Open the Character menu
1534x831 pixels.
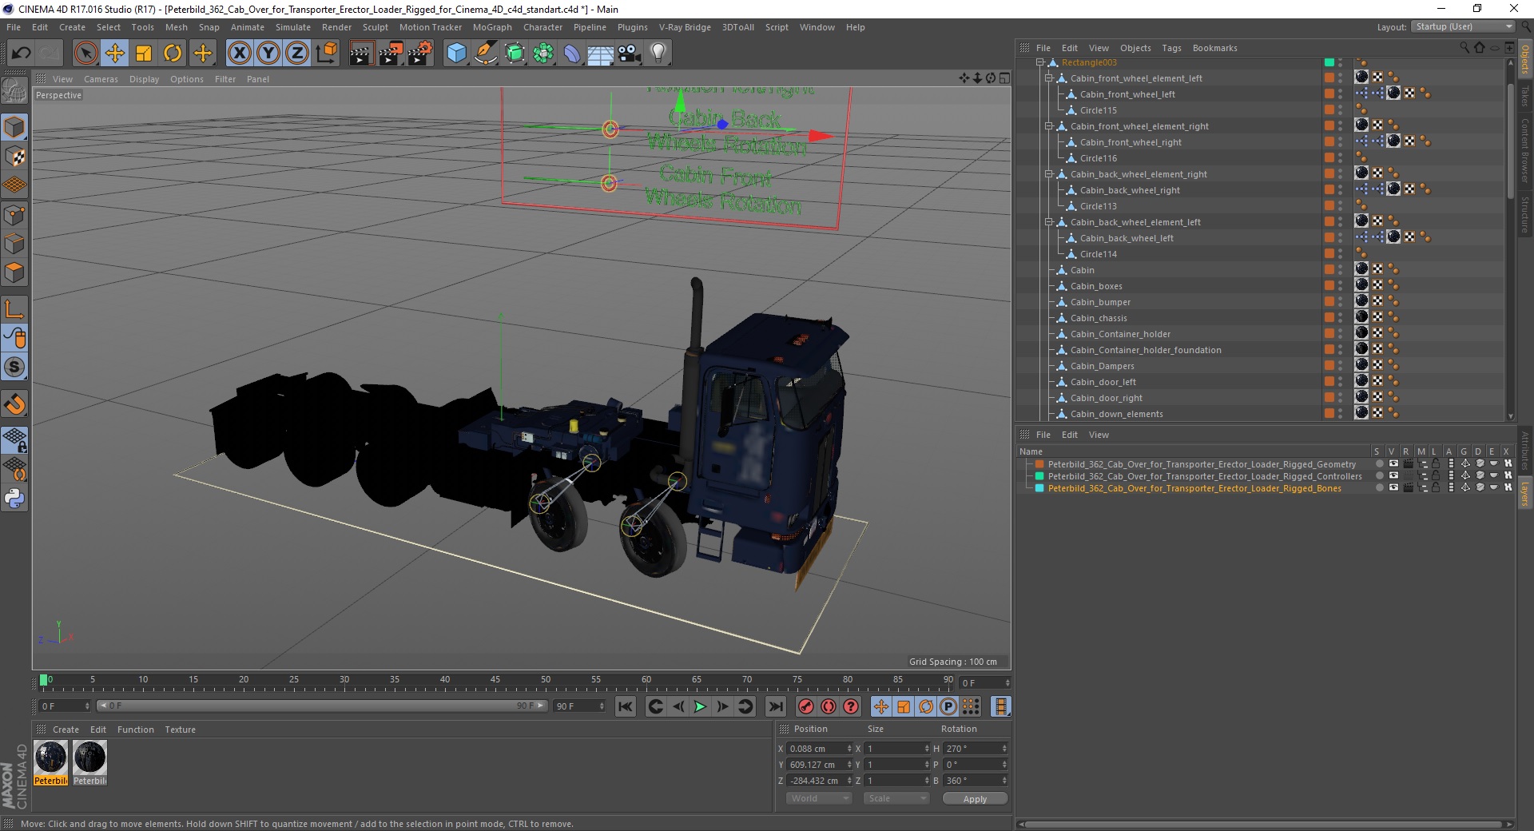click(x=542, y=27)
